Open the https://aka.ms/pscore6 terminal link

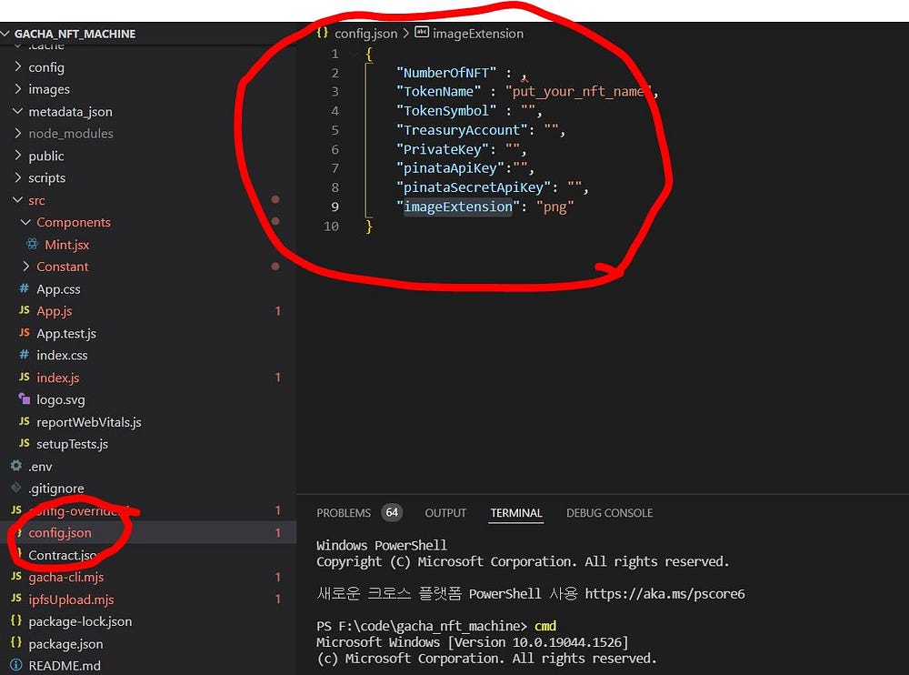pos(664,594)
